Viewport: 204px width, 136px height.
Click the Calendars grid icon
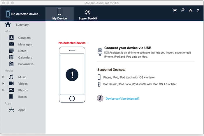11,57
